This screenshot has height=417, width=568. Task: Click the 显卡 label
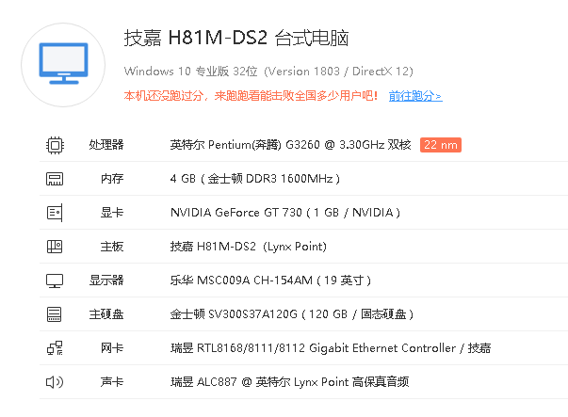(x=112, y=213)
